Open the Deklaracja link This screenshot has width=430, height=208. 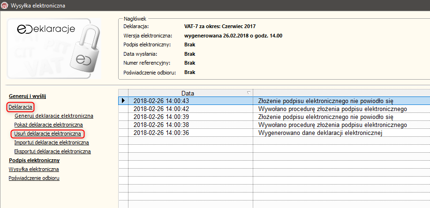[21, 107]
